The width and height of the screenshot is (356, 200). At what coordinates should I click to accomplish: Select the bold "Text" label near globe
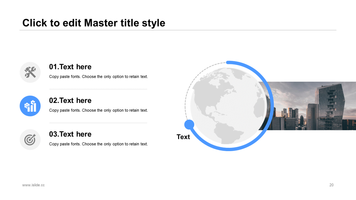click(183, 137)
